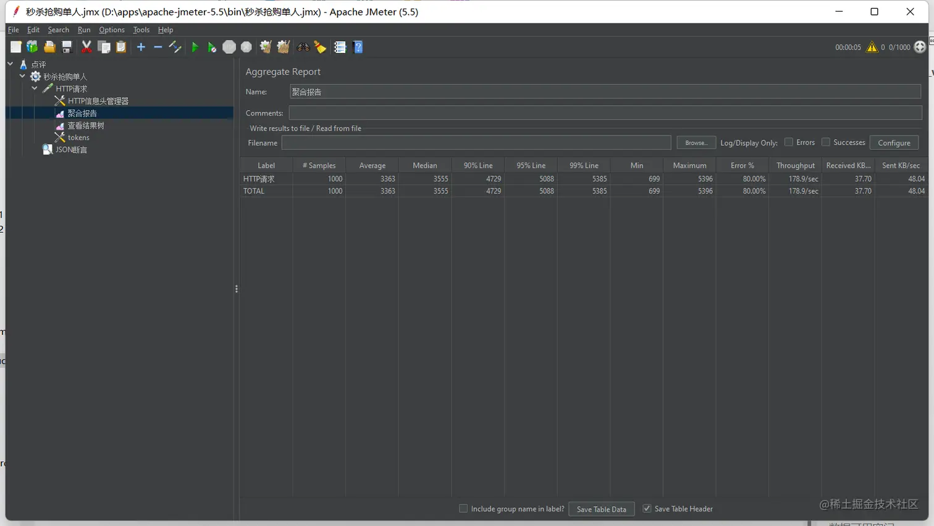Select 秒杀抢购单人 thread group item
The image size is (934, 526).
coord(65,77)
